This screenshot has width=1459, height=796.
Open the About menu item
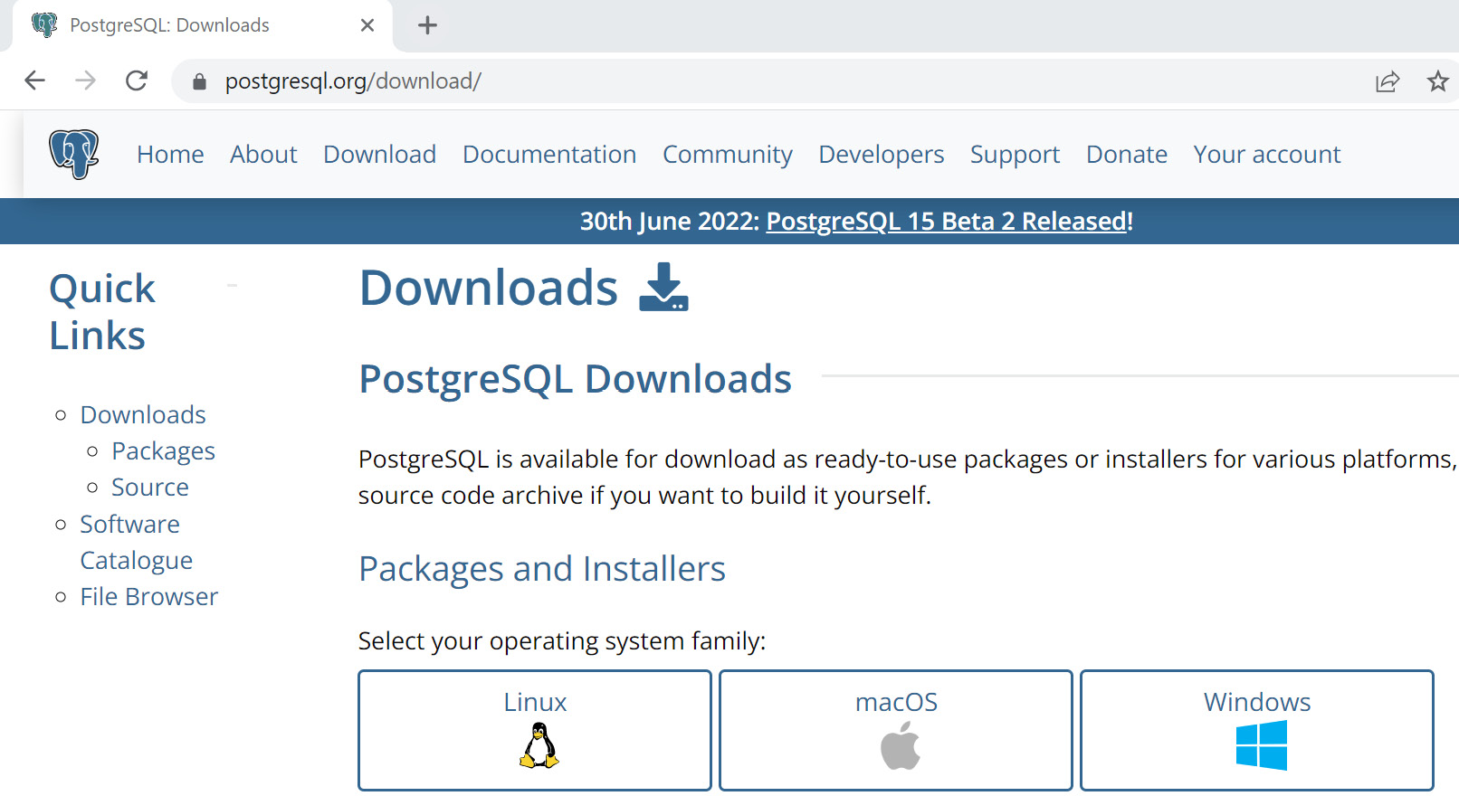pyautogui.click(x=263, y=155)
